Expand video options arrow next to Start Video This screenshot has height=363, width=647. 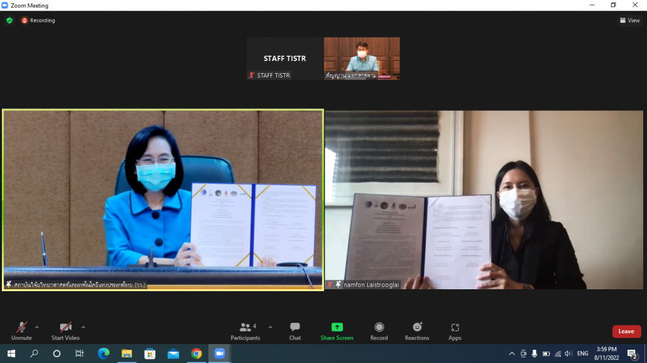pos(83,327)
